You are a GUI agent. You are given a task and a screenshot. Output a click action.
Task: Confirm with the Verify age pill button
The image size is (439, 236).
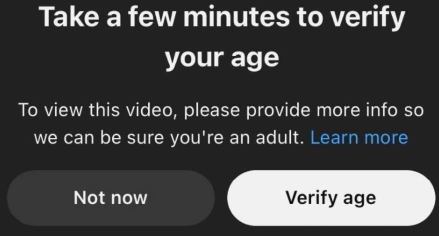click(x=331, y=198)
